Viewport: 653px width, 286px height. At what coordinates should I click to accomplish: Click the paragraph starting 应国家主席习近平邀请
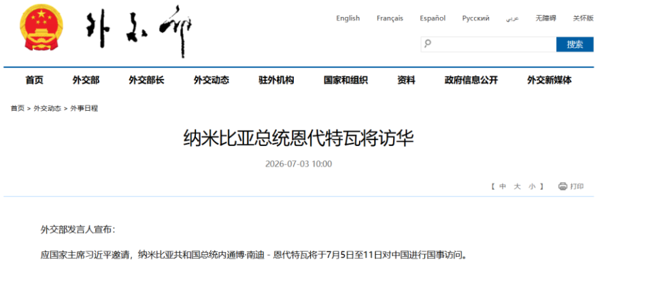(x=254, y=254)
